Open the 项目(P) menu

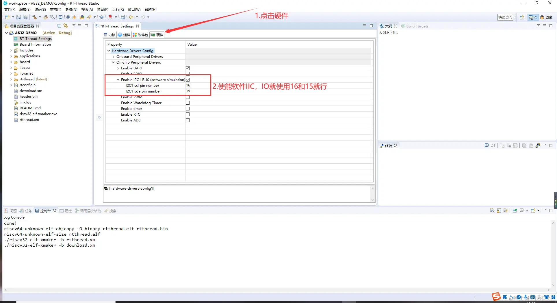(x=103, y=10)
